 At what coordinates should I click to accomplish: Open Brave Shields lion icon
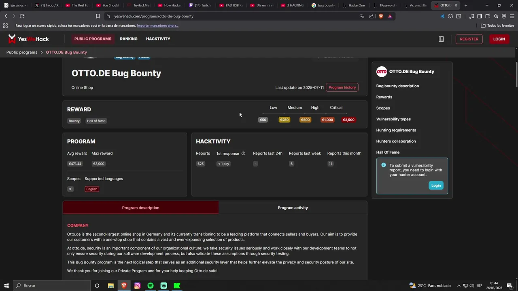381,16
